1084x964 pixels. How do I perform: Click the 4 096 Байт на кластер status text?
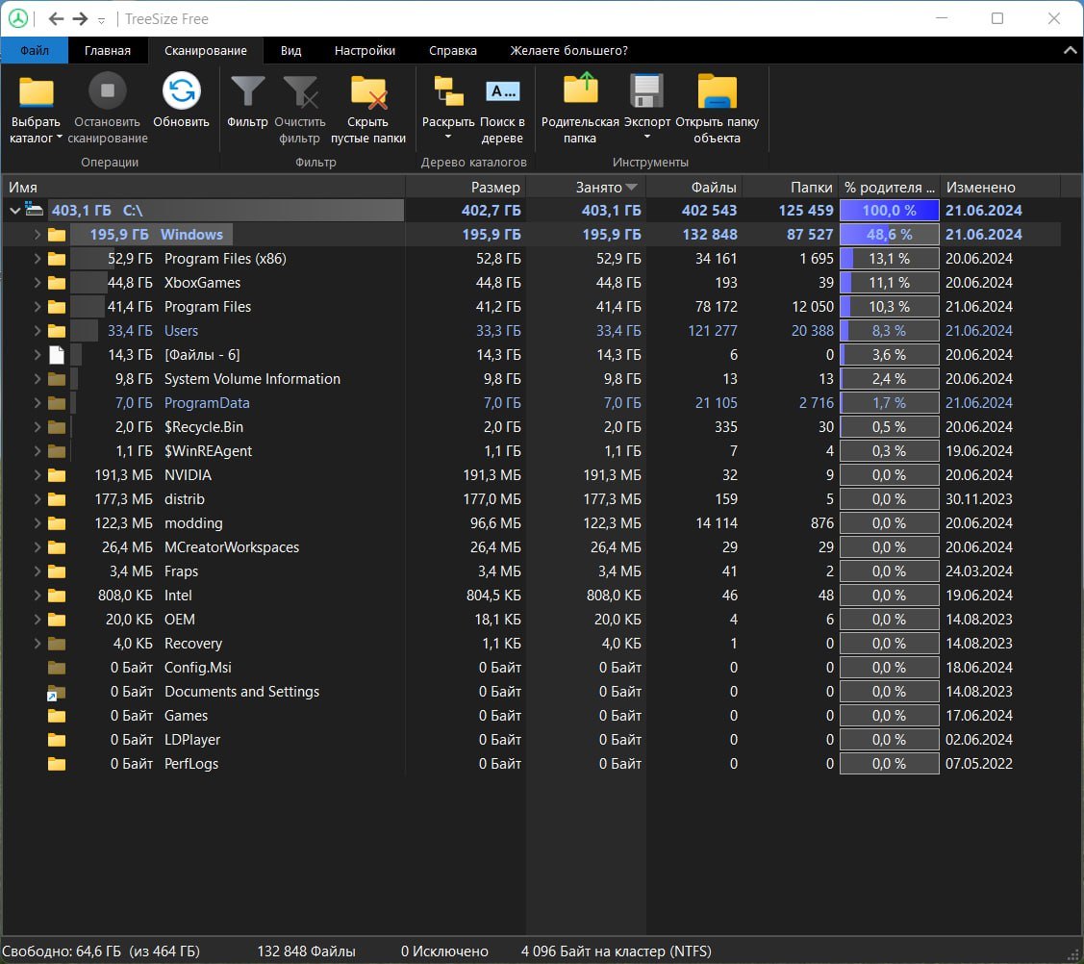pyautogui.click(x=616, y=951)
